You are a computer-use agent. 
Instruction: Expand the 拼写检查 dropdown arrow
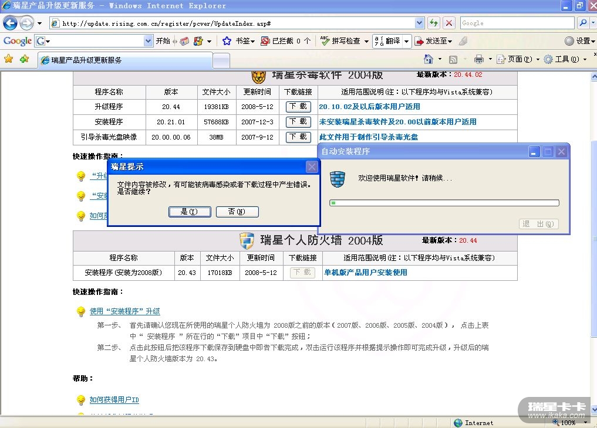[366, 41]
